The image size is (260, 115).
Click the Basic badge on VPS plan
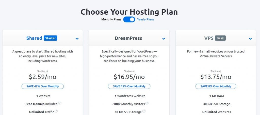220,38
